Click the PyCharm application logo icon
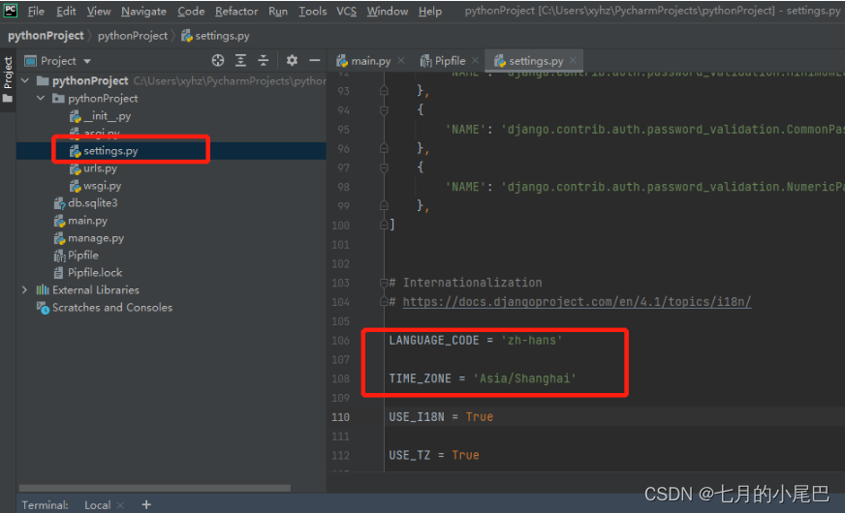 pos(11,11)
